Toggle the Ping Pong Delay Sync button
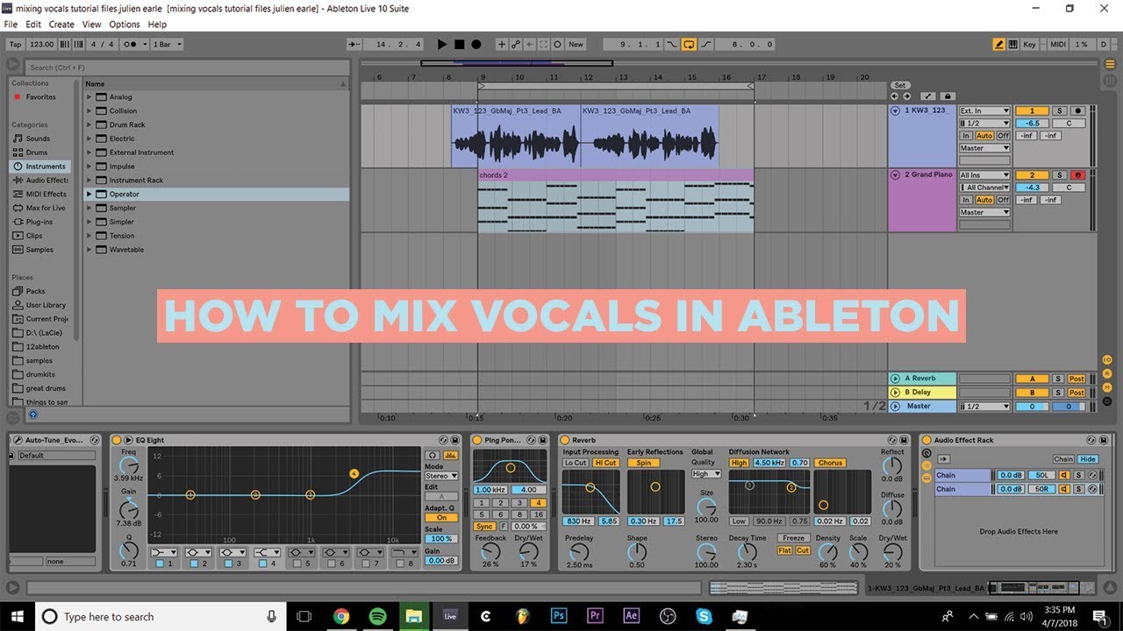 pos(484,526)
